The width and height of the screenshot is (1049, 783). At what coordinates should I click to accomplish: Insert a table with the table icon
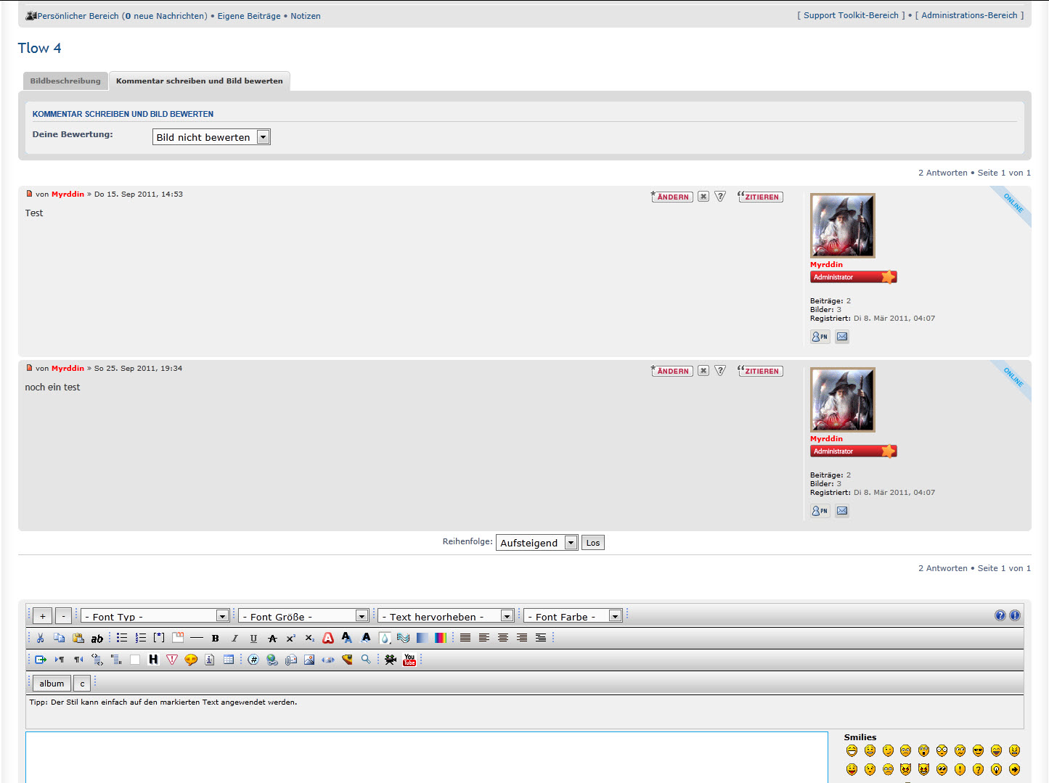229,660
